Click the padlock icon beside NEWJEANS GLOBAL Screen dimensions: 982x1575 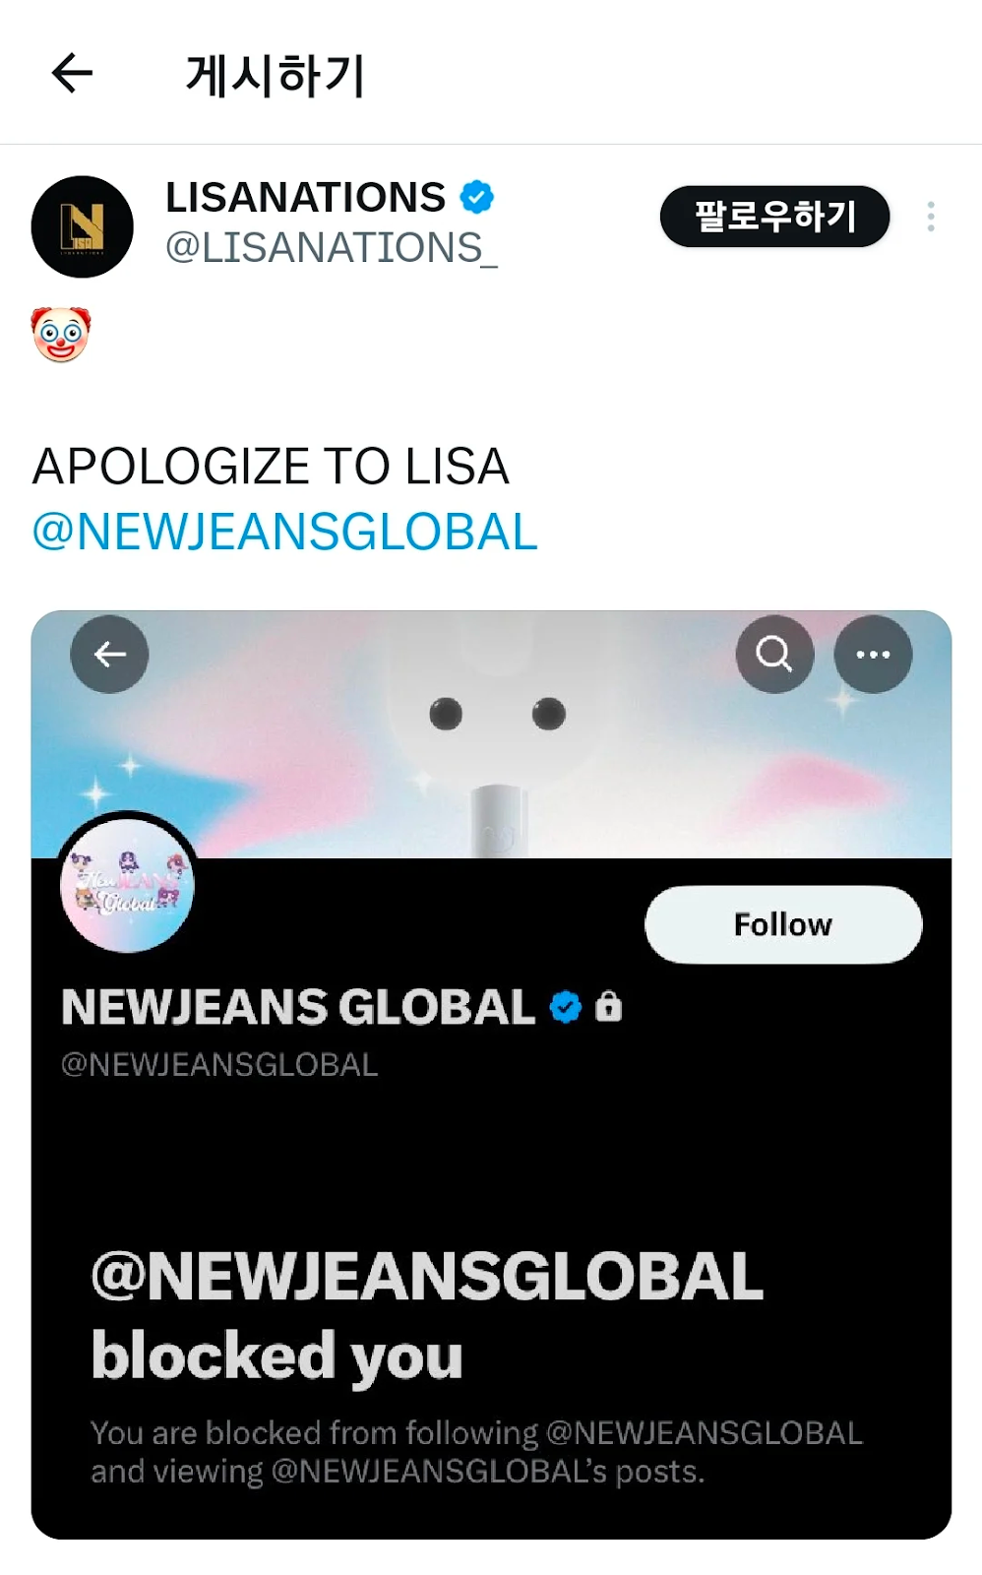pyautogui.click(x=609, y=1006)
